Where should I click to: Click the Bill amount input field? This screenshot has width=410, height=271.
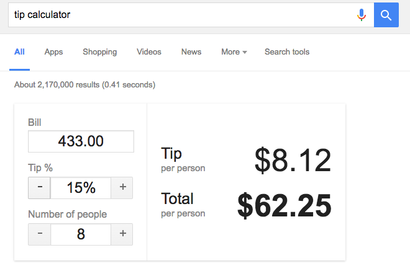click(81, 141)
